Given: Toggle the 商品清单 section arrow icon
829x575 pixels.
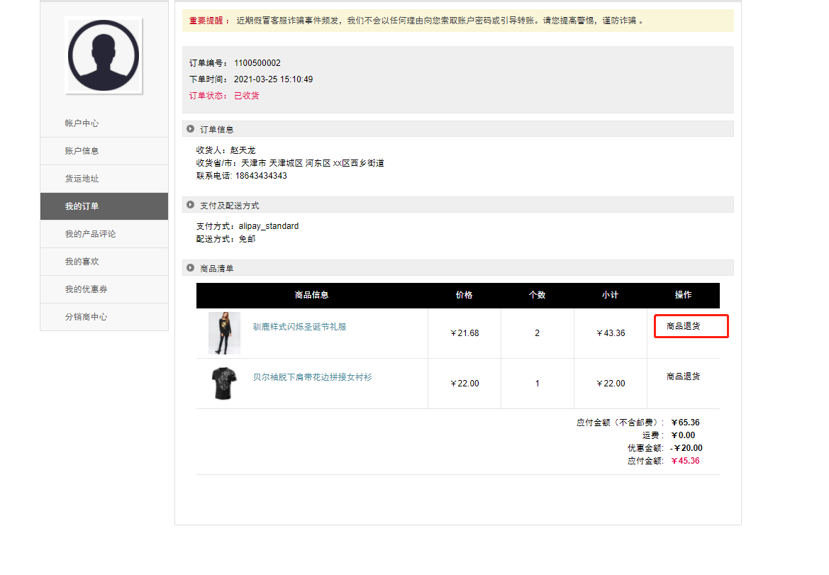Looking at the screenshot, I should [190, 268].
